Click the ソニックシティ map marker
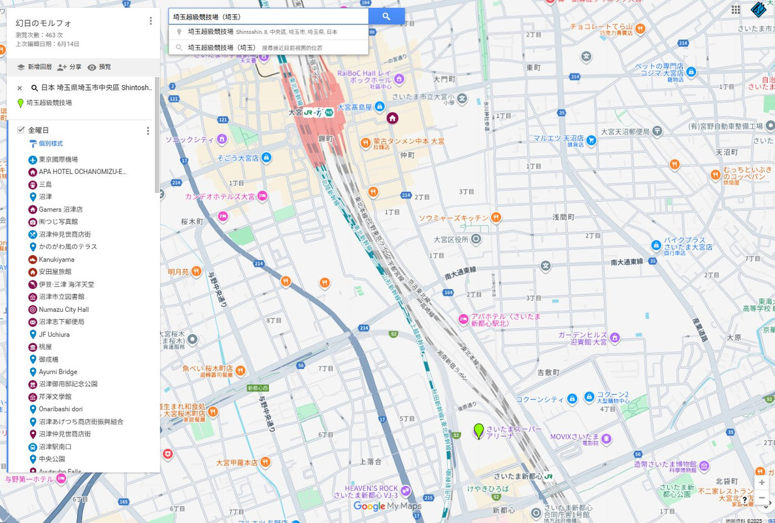 coord(222,139)
